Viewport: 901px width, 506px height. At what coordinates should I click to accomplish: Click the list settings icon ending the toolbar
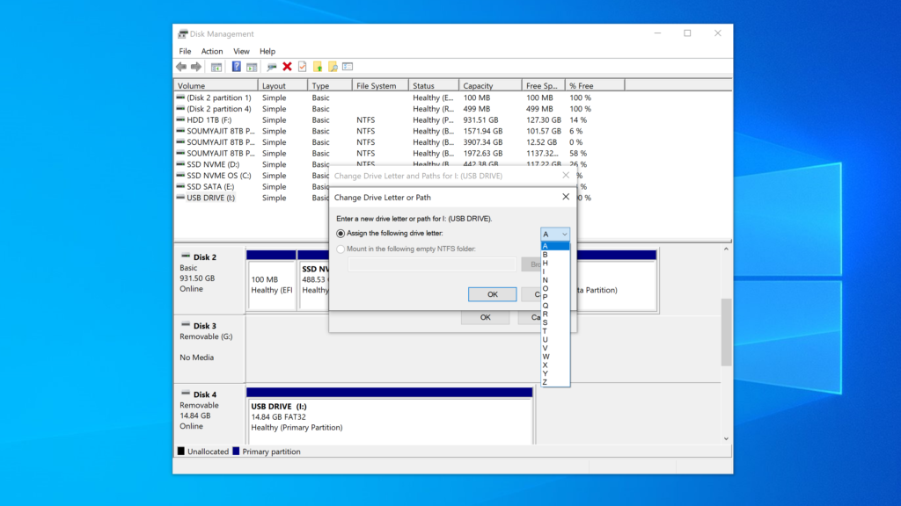[x=348, y=67]
